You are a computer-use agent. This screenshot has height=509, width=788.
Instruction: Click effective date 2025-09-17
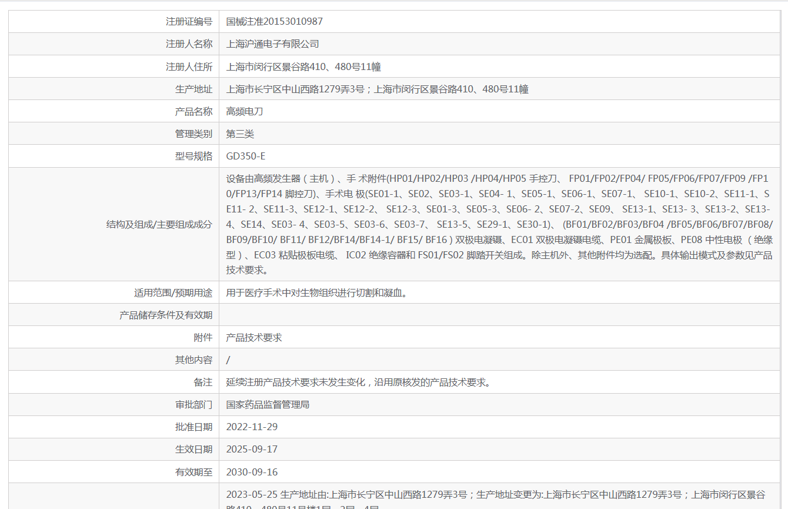point(252,449)
